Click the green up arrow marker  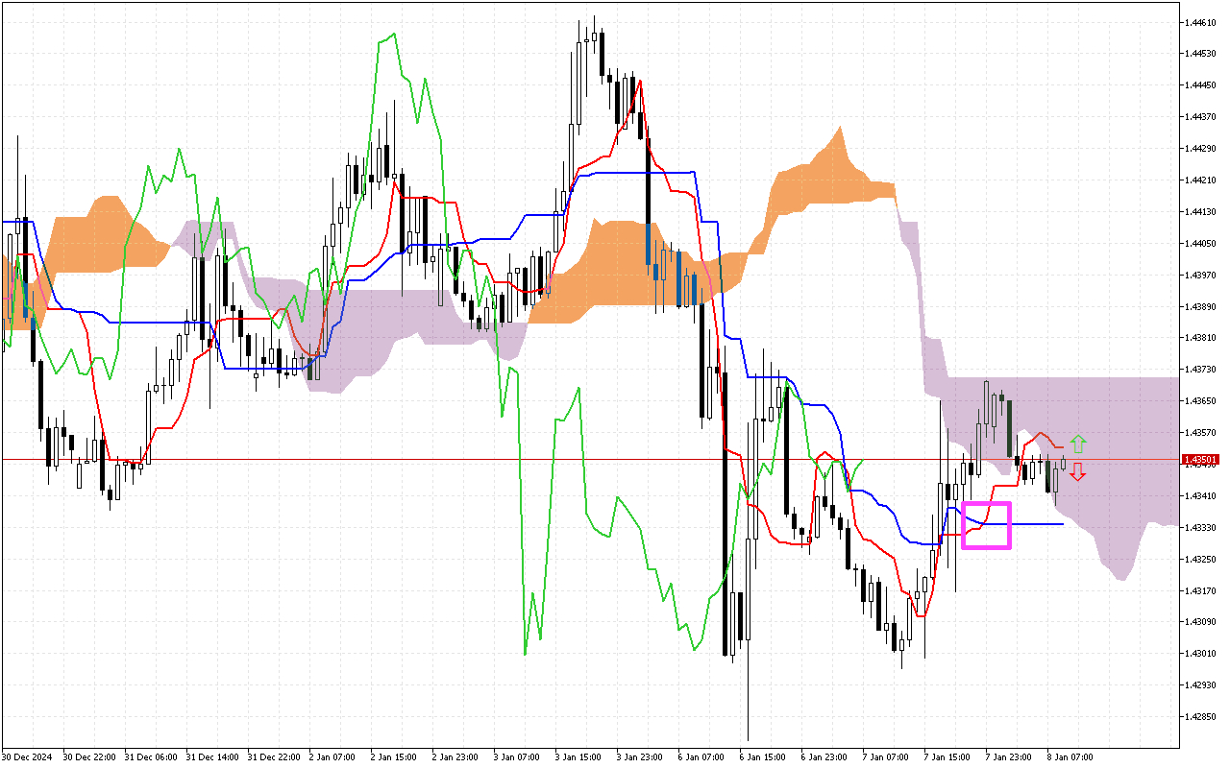tap(1078, 444)
